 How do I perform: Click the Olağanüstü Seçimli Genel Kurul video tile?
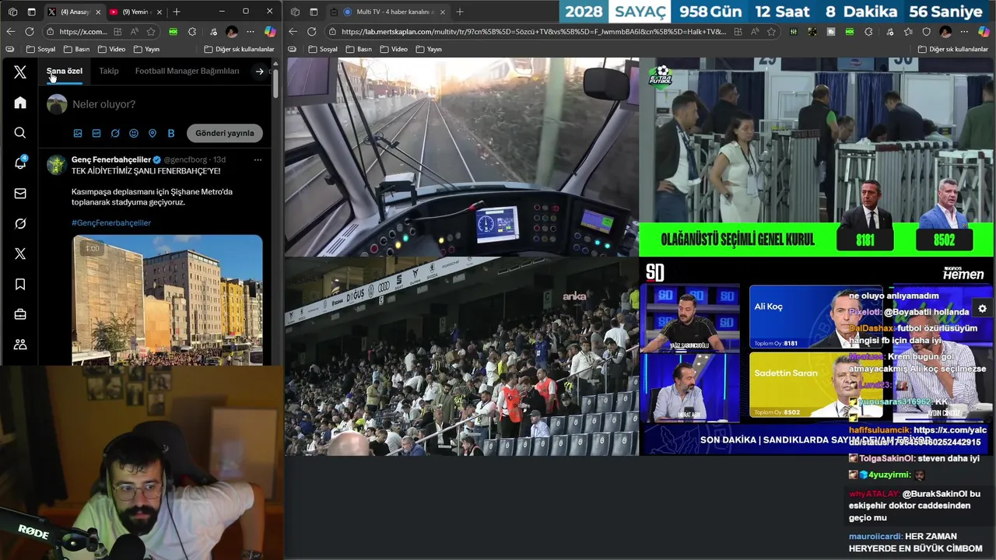pos(816,157)
